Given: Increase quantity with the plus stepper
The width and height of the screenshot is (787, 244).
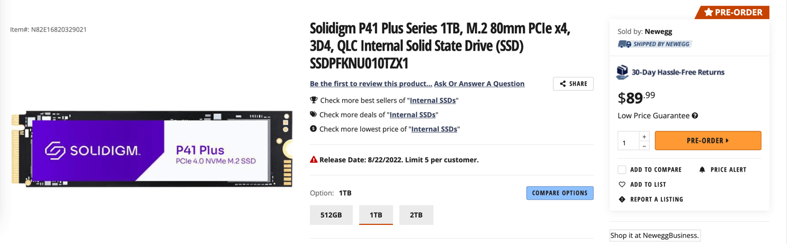Looking at the screenshot, I should (x=644, y=136).
